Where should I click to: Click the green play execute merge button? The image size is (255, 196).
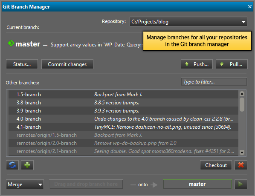click(241, 184)
